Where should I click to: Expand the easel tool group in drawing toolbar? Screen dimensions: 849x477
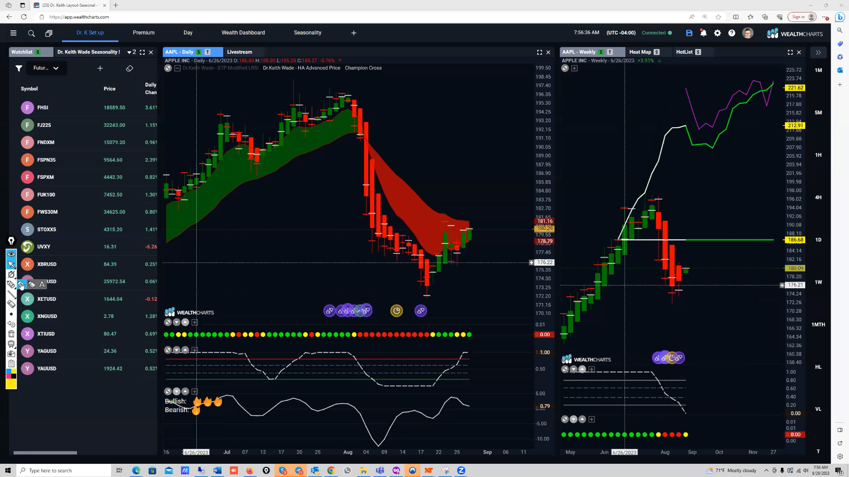click(11, 344)
